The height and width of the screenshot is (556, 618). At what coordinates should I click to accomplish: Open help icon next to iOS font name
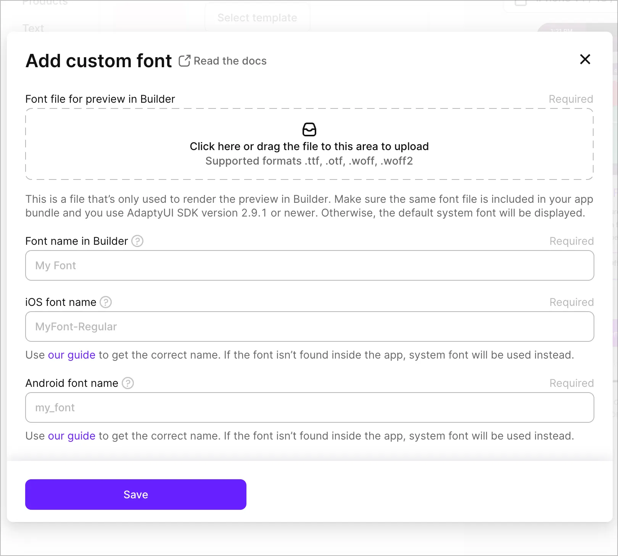tap(106, 302)
